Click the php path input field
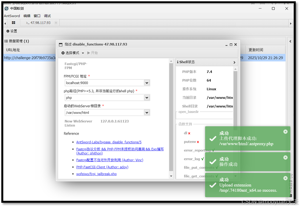Viewport: 300px width, 207px height. coord(105,98)
